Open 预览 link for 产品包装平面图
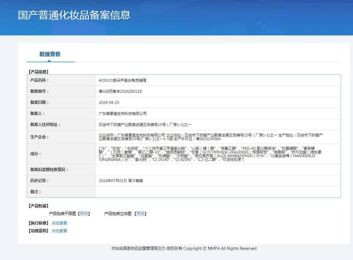Image resolution: width=353 pixels, height=260 pixels. coord(84,213)
